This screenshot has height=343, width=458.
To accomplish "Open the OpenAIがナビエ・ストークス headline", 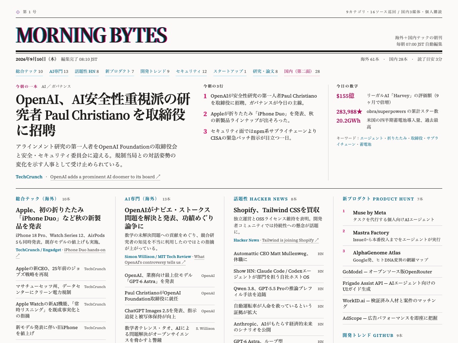I will [169, 218].
